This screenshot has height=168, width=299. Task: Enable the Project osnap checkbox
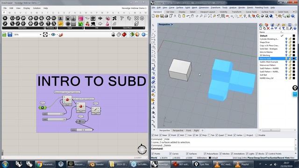245,135
